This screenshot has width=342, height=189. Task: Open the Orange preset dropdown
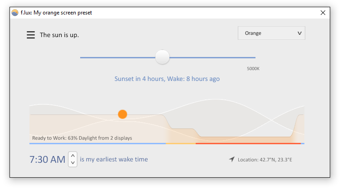pos(271,33)
